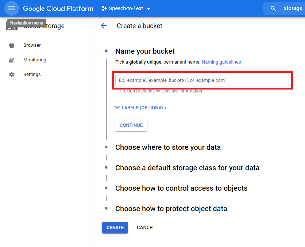This screenshot has width=305, height=247.
Task: Expand the Labels (Optional) section
Action: coord(140,108)
